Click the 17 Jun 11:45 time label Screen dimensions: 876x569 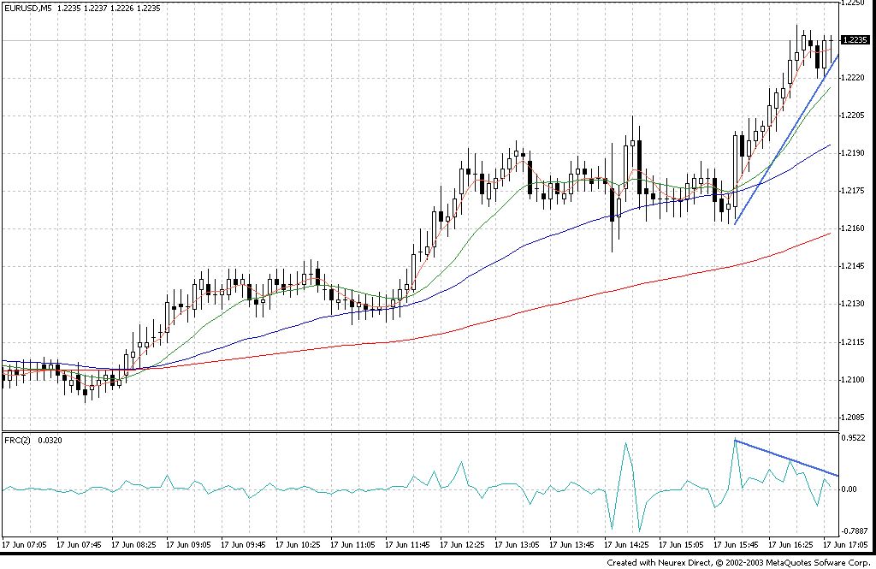coord(407,544)
